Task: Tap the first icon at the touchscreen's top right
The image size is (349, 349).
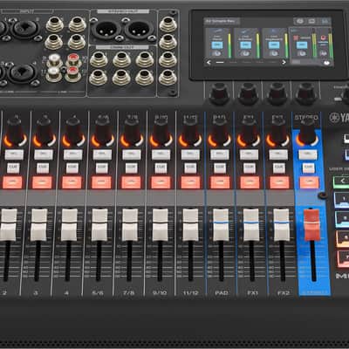Action: 300,21
